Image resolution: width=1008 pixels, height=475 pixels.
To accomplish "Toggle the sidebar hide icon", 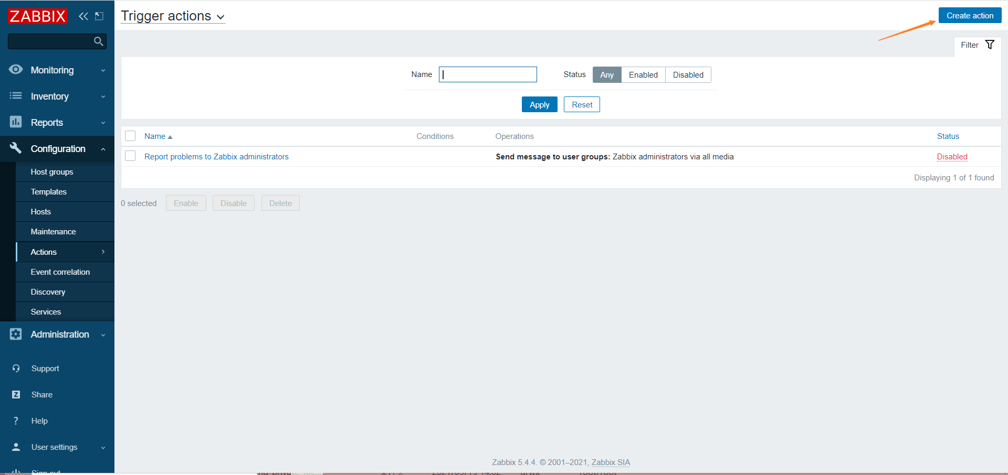I will (x=99, y=16).
